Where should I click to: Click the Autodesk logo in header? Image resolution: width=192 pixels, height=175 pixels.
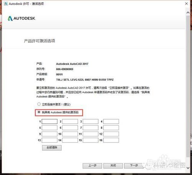[x=22, y=18]
